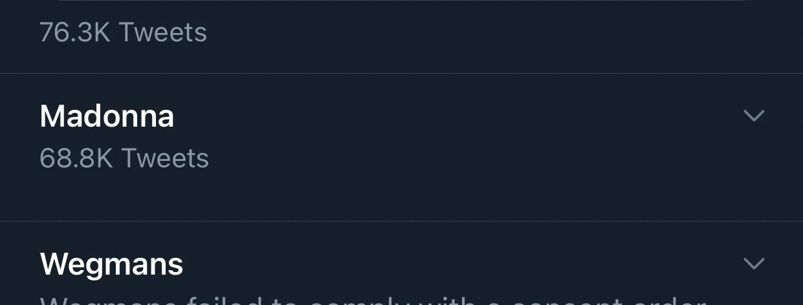Expand the Wegmans trend options chevron
803x305 pixels.
point(754,264)
